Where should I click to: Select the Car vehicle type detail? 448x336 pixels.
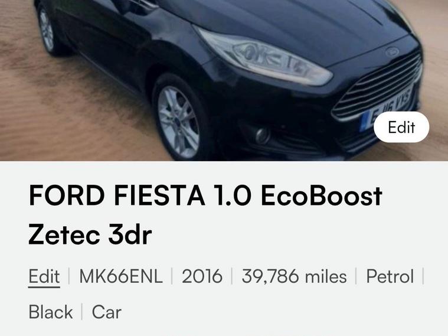pos(107,312)
